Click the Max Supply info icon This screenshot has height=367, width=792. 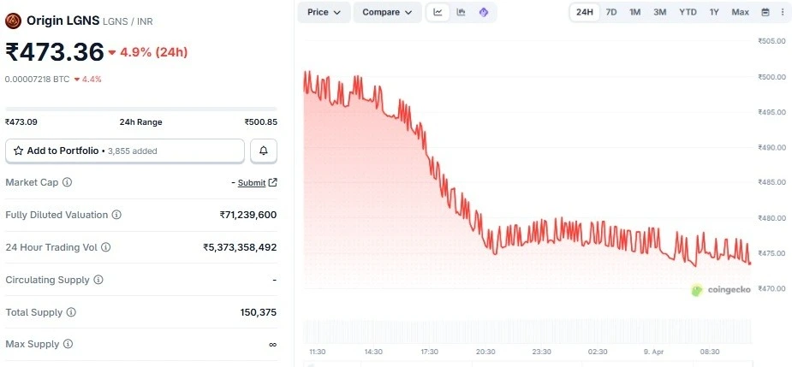click(x=68, y=344)
